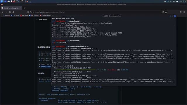Go back in Firefox
The height and width of the screenshot is (105, 187).
click(3, 12)
